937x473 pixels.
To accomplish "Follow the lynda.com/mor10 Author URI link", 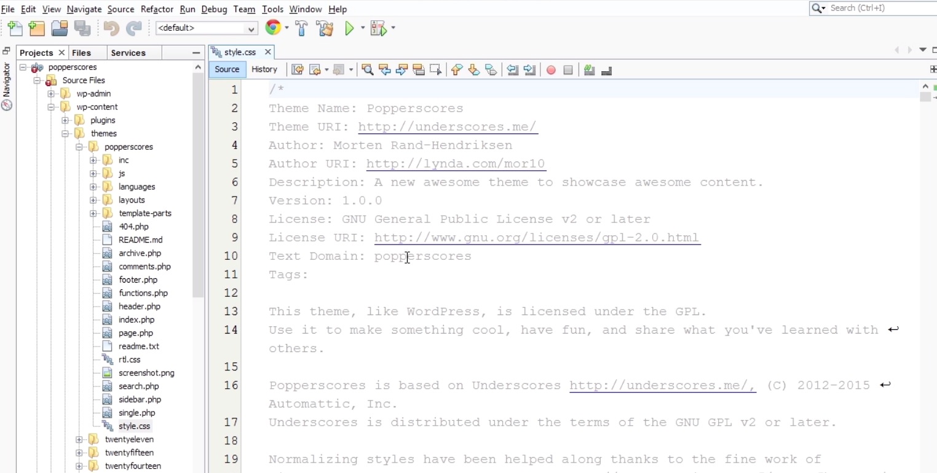I will 456,164.
